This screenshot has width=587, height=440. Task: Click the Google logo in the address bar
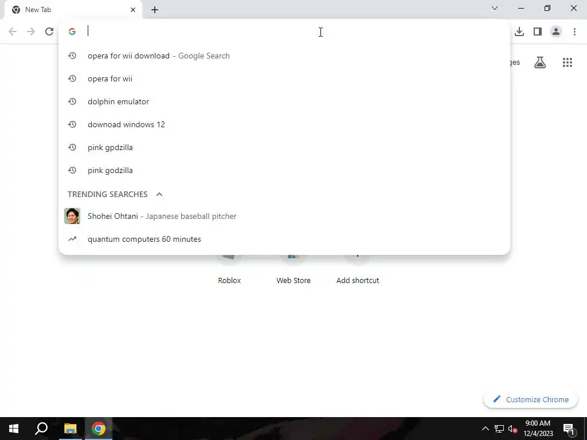coord(72,32)
